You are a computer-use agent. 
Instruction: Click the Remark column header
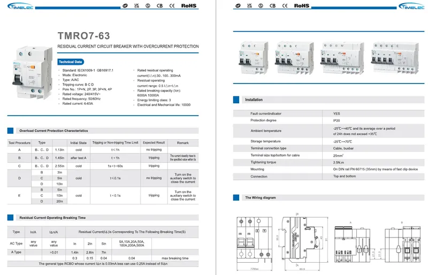(x=183, y=143)
